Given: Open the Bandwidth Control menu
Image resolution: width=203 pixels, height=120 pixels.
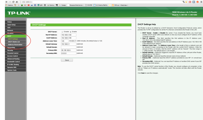Looking at the screenshot, I should [15, 62].
